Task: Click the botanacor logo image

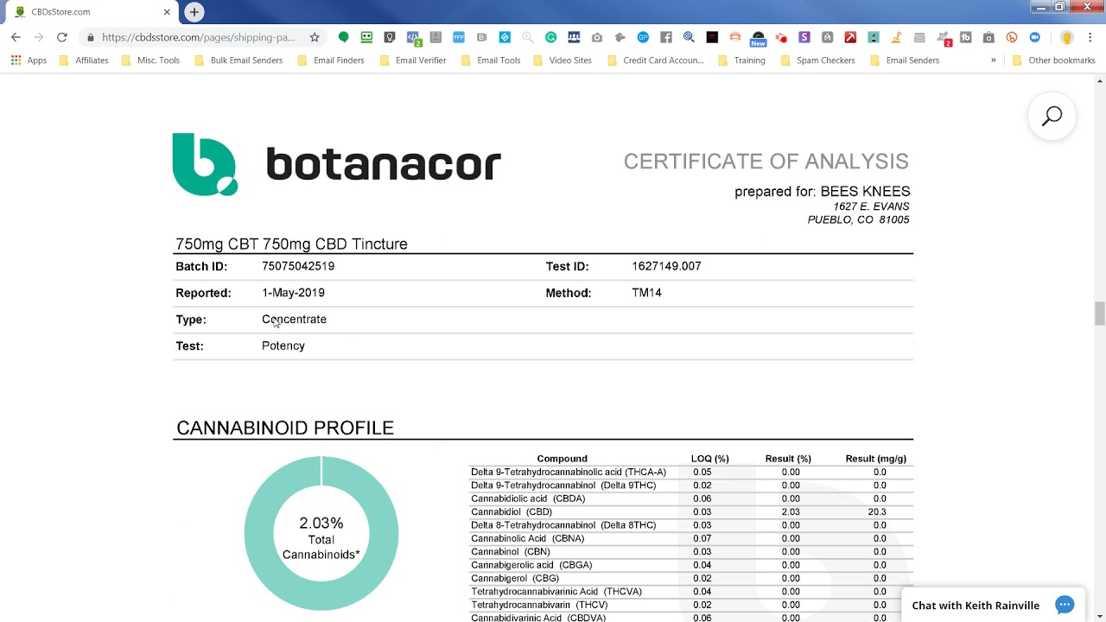Action: (x=336, y=164)
